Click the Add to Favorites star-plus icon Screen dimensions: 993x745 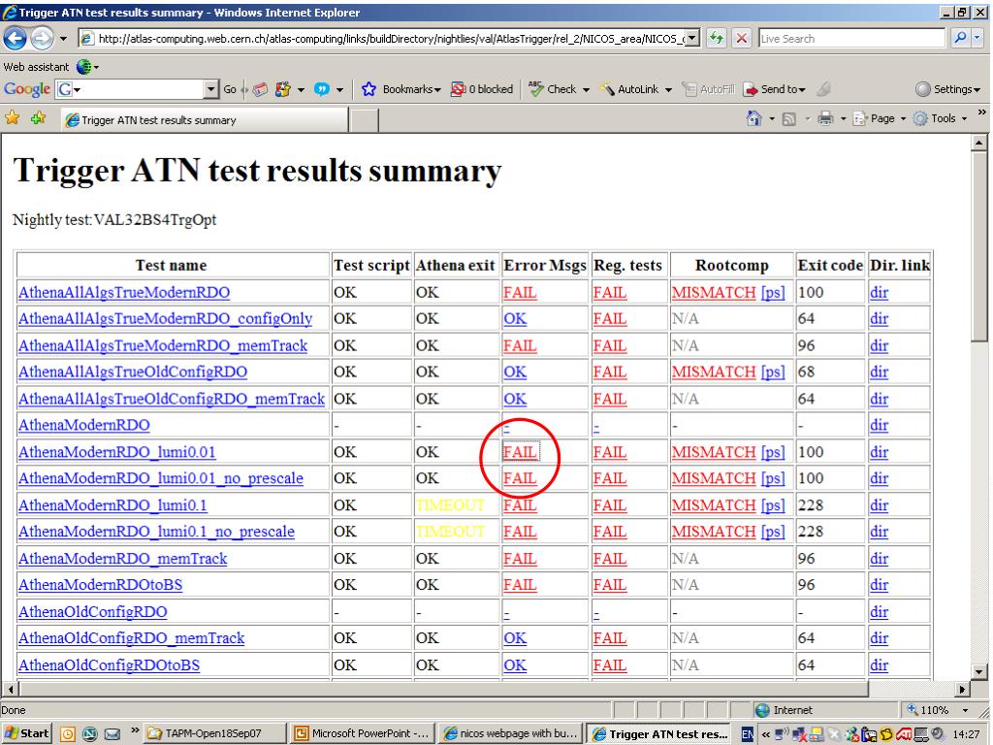tap(38, 117)
